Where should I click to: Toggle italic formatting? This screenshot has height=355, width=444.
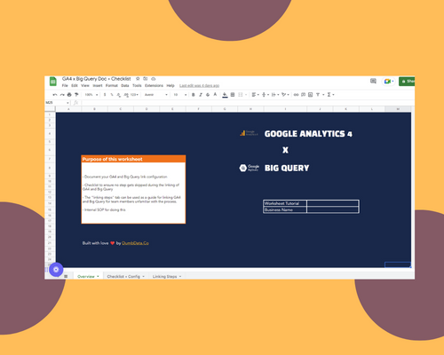201,95
